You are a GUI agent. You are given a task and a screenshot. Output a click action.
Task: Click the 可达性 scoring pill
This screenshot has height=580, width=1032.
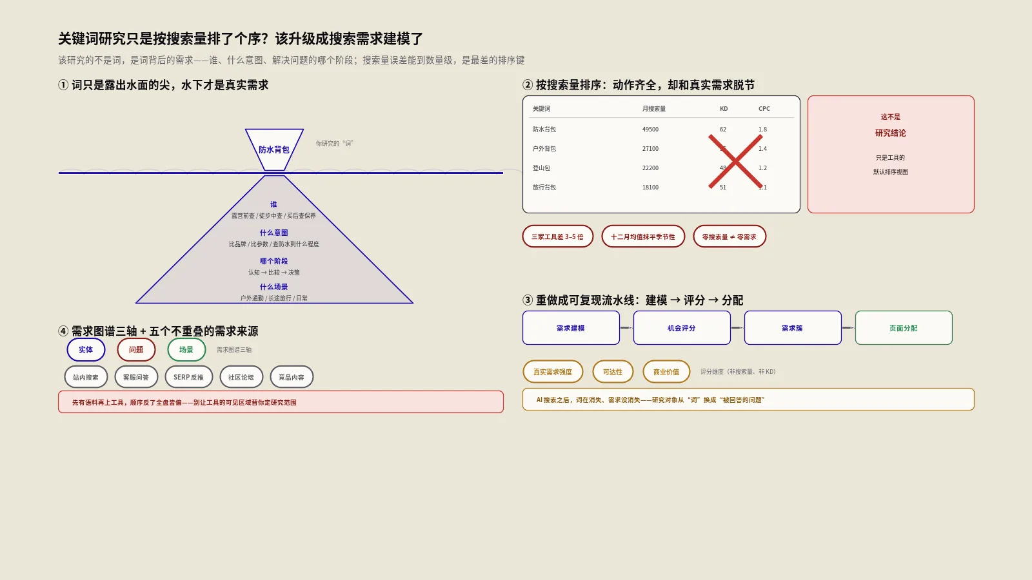click(613, 372)
